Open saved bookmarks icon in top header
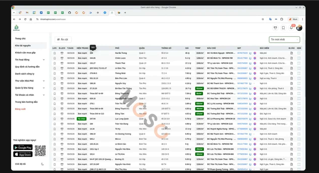This screenshot has width=319, height=173. coord(283,28)
